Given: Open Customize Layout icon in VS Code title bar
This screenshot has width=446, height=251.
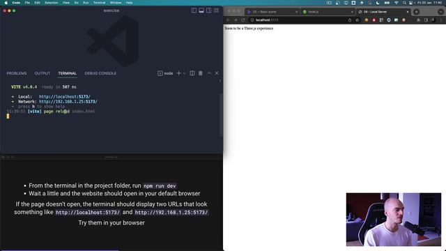Looking at the screenshot, I should pyautogui.click(x=216, y=10).
